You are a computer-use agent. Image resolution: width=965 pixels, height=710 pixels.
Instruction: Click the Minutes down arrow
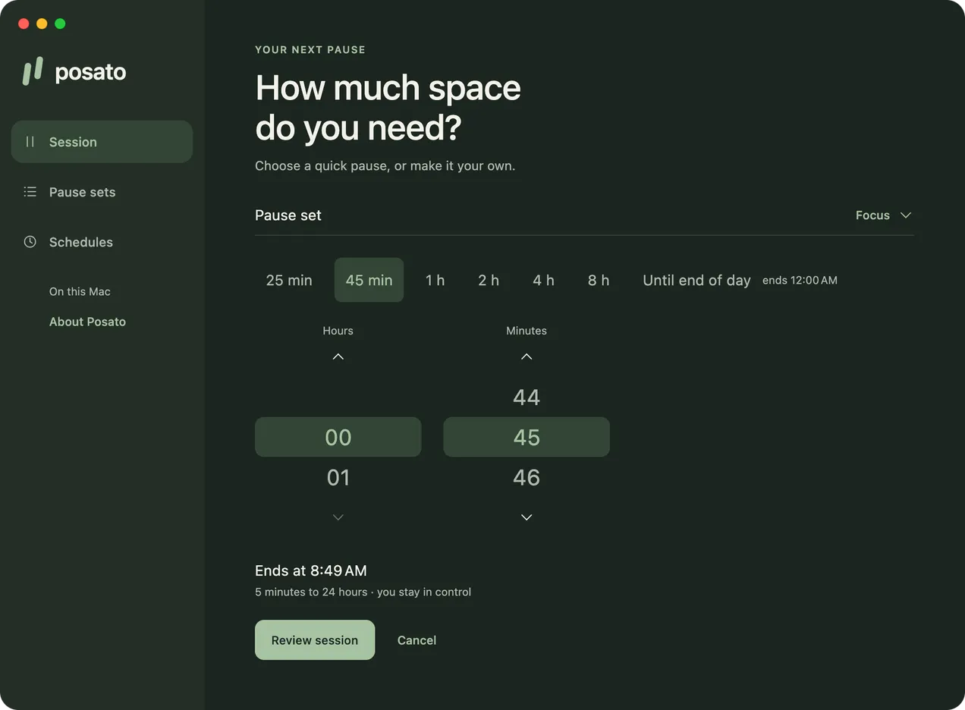click(x=527, y=517)
